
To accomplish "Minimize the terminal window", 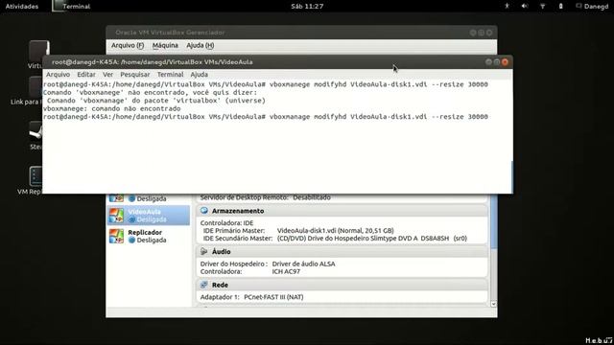I will 488,61.
